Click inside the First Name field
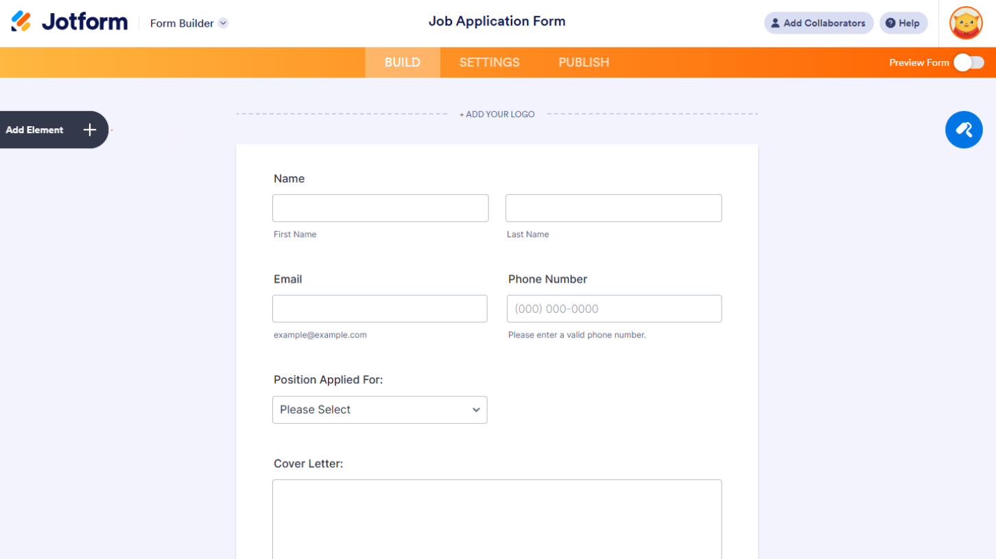The width and height of the screenshot is (996, 559). pyautogui.click(x=380, y=208)
